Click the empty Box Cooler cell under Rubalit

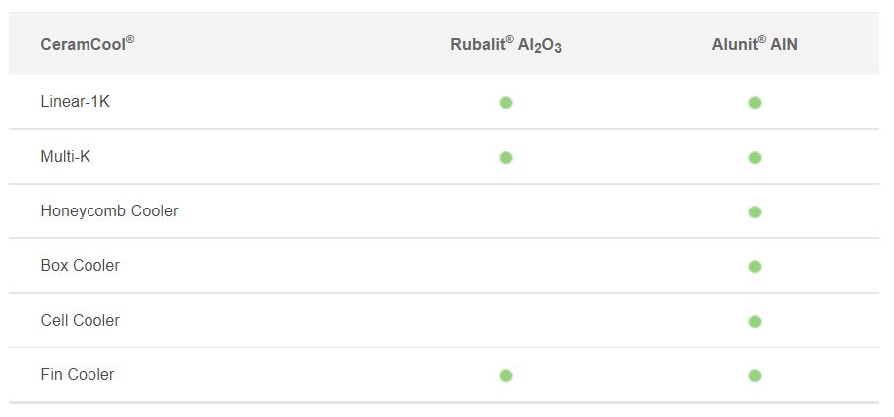pyautogui.click(x=506, y=266)
